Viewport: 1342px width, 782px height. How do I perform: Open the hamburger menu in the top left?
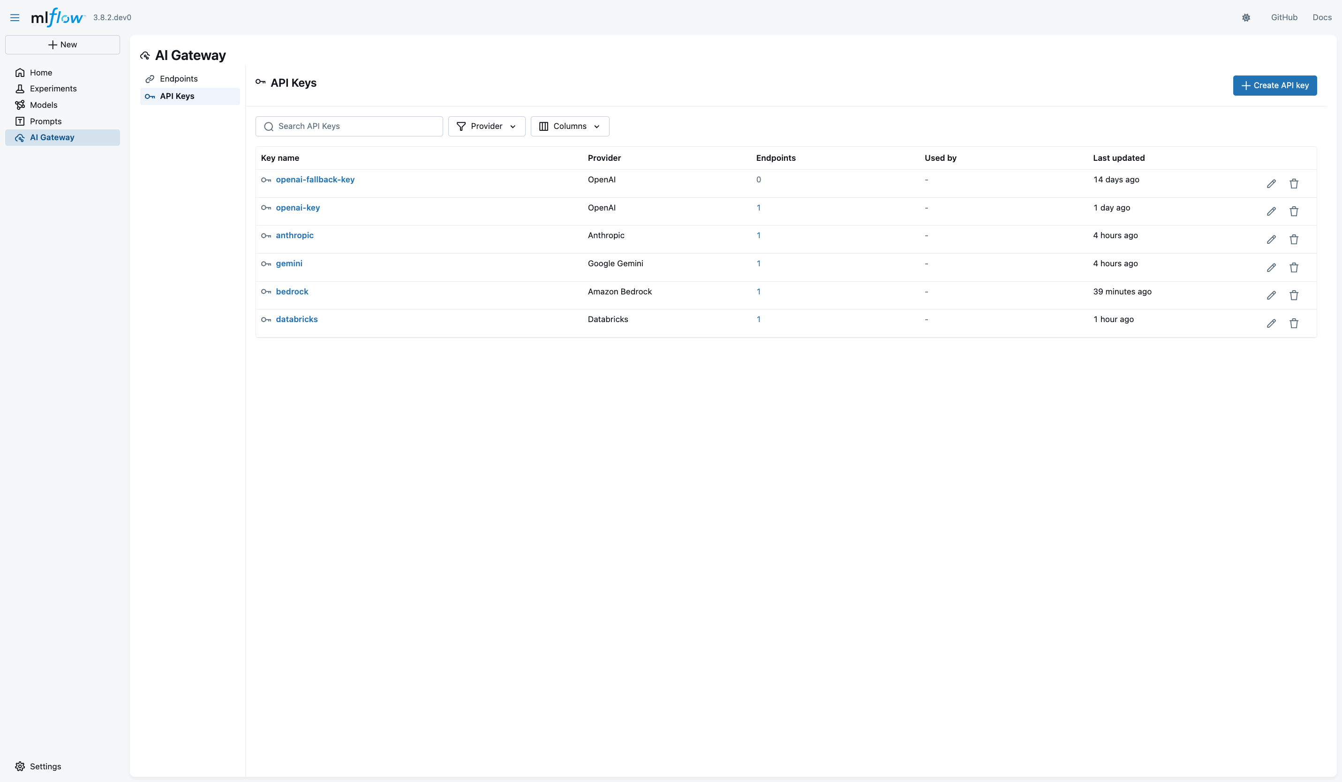15,17
